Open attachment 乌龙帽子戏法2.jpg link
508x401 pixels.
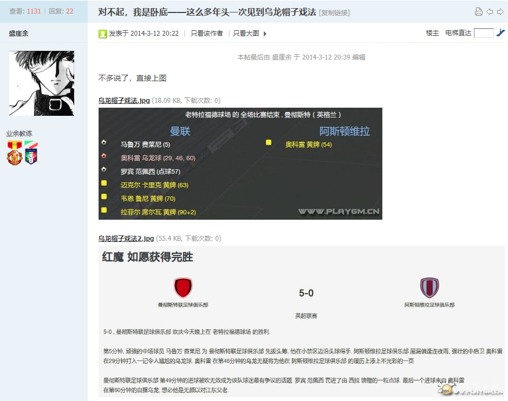tap(126, 239)
